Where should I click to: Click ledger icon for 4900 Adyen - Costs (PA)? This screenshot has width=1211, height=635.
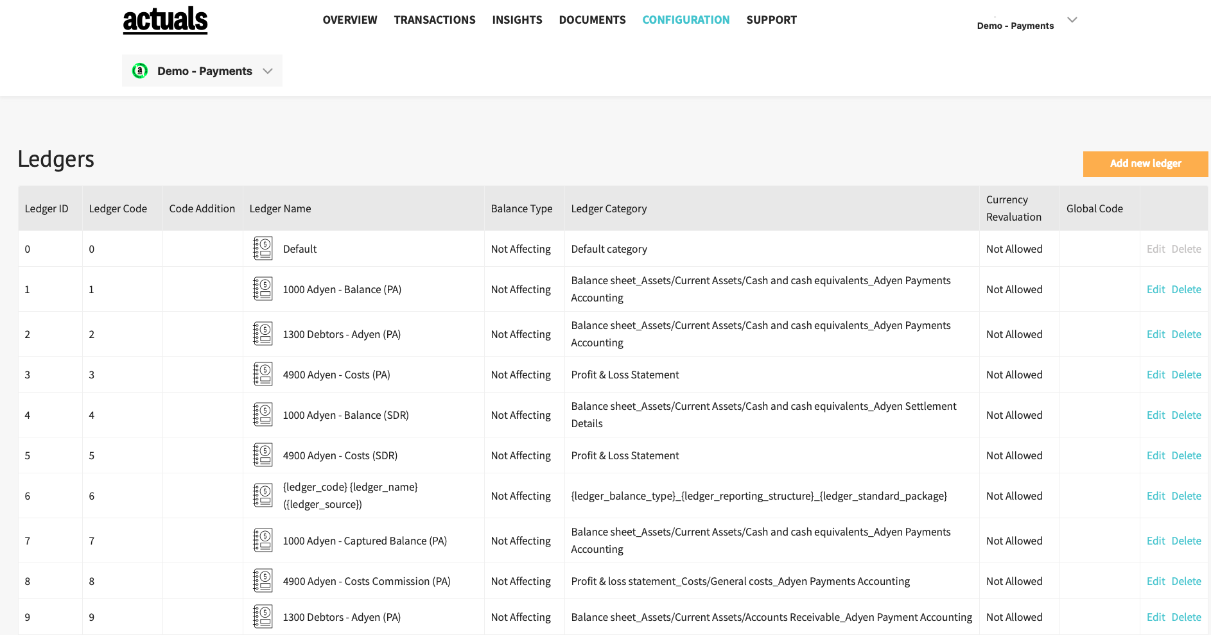coord(263,375)
